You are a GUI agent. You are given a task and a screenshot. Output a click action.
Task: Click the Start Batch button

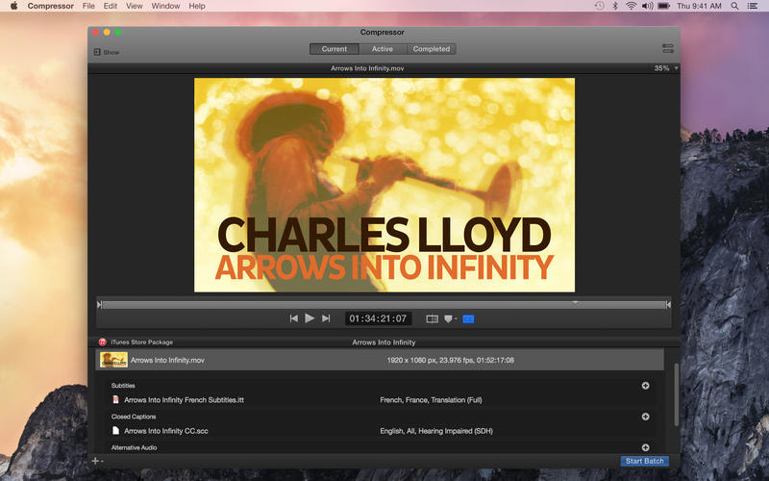(x=644, y=461)
